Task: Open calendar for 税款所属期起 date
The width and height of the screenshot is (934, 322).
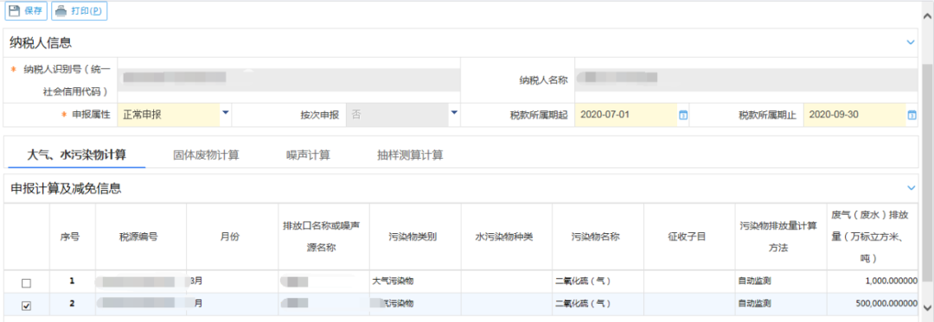Action: tap(683, 116)
